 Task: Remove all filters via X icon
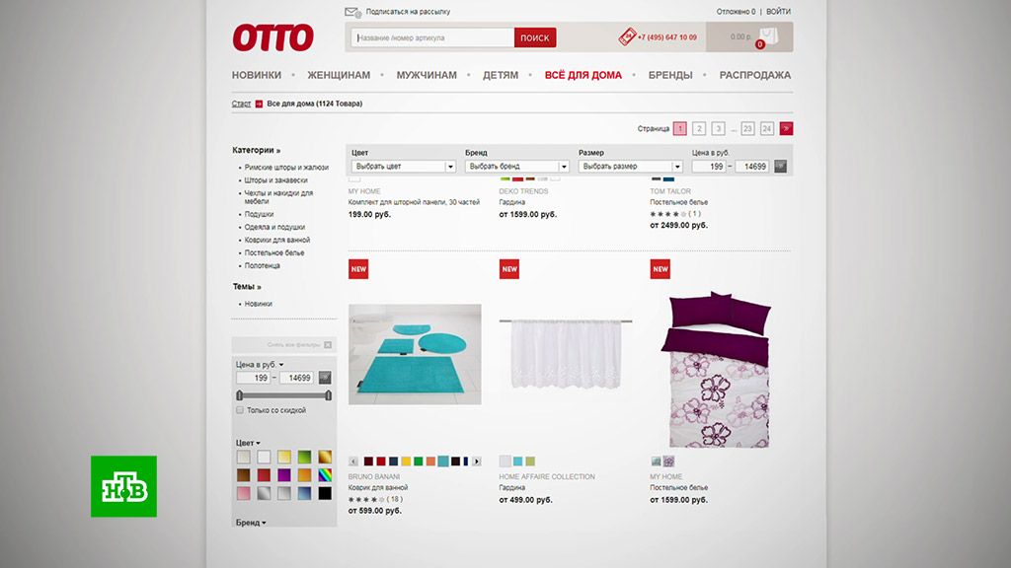coord(328,345)
